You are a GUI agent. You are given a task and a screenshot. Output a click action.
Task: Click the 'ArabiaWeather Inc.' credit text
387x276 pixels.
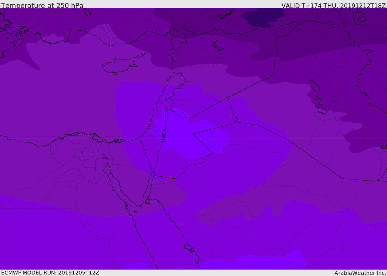tap(360, 273)
